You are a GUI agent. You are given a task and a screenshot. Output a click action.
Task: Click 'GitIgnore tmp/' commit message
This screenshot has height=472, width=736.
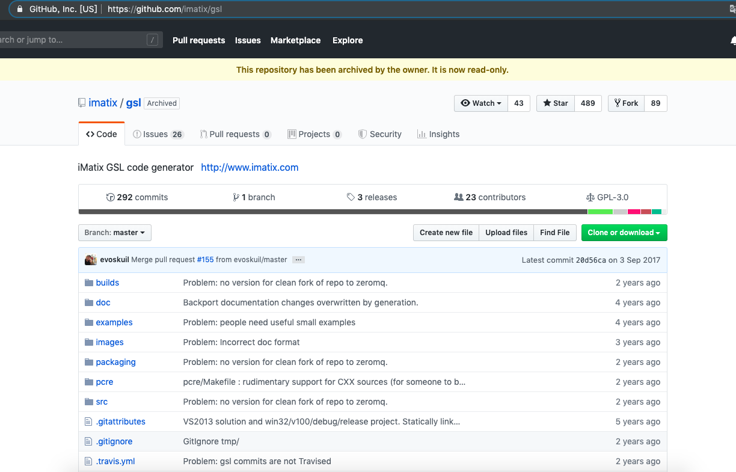(x=211, y=441)
